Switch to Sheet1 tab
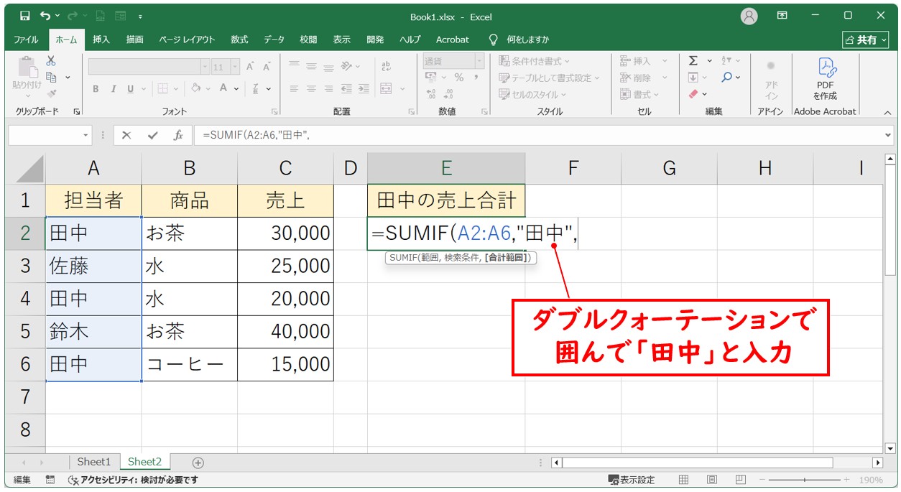 [94, 462]
